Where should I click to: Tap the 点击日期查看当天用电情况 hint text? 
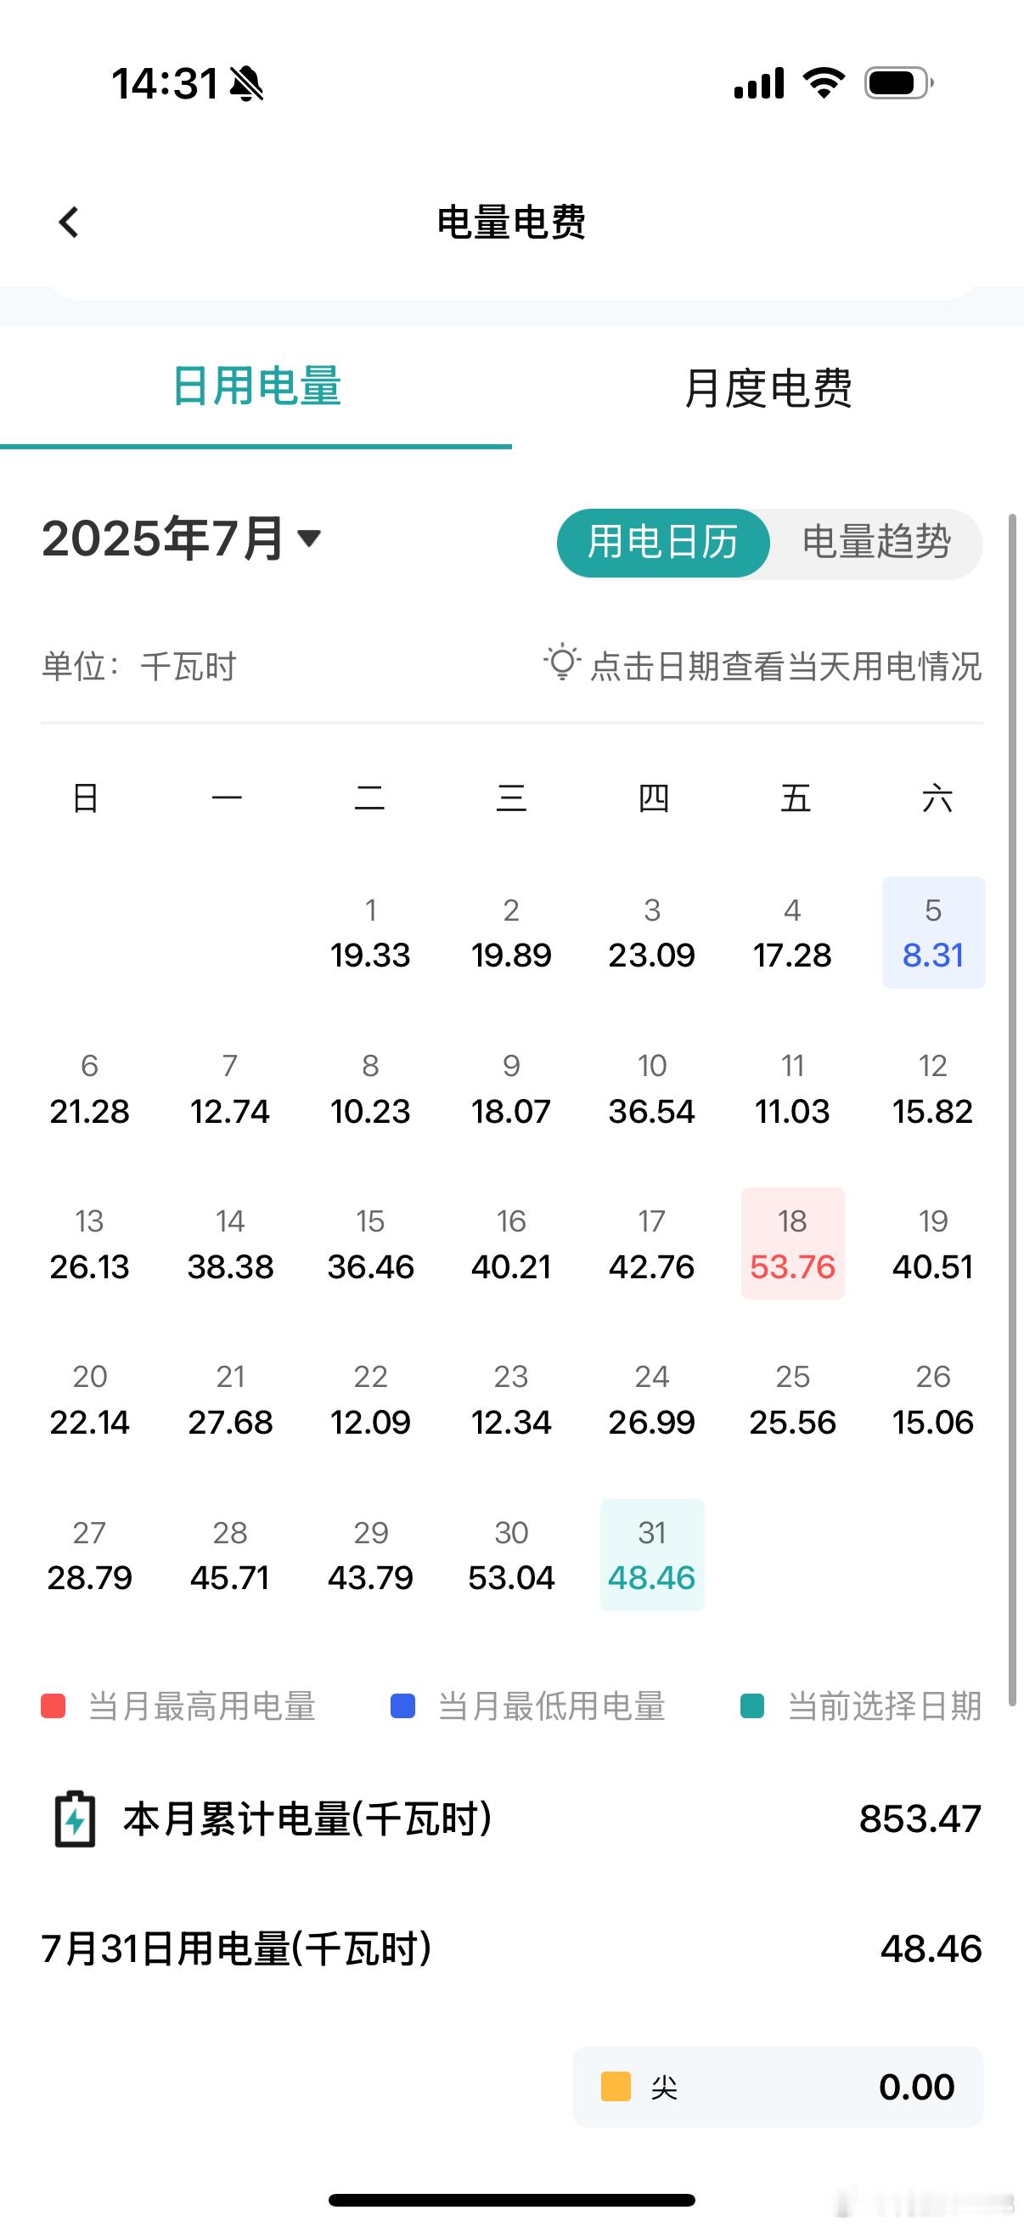pos(785,667)
